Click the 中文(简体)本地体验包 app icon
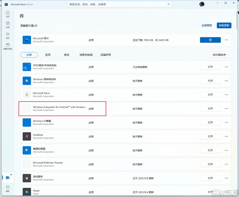This screenshot has width=239, height=197. pyautogui.click(x=27, y=67)
